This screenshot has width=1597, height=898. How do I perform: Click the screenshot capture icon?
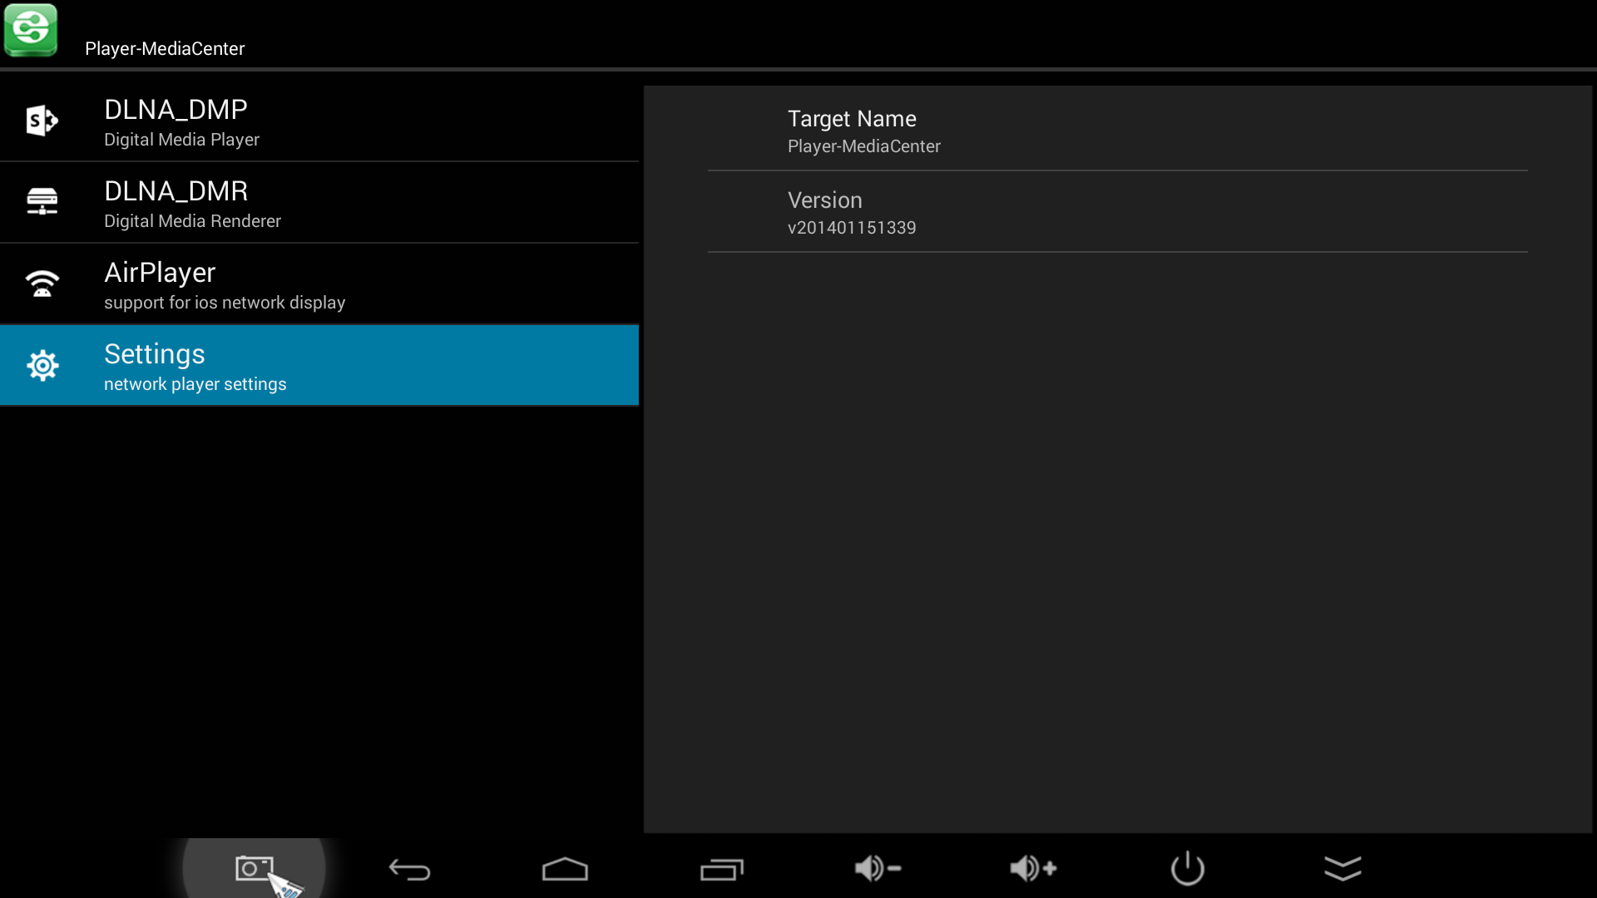(254, 868)
